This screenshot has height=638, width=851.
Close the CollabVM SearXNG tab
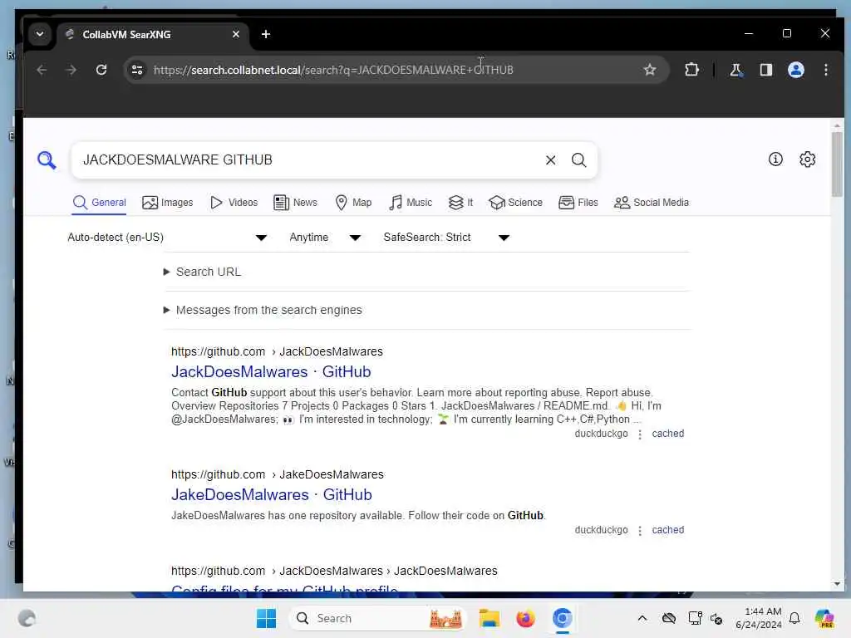(x=235, y=34)
